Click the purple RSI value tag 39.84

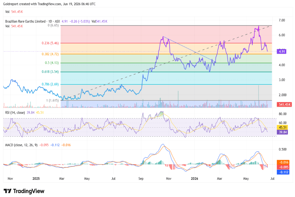[282, 132]
